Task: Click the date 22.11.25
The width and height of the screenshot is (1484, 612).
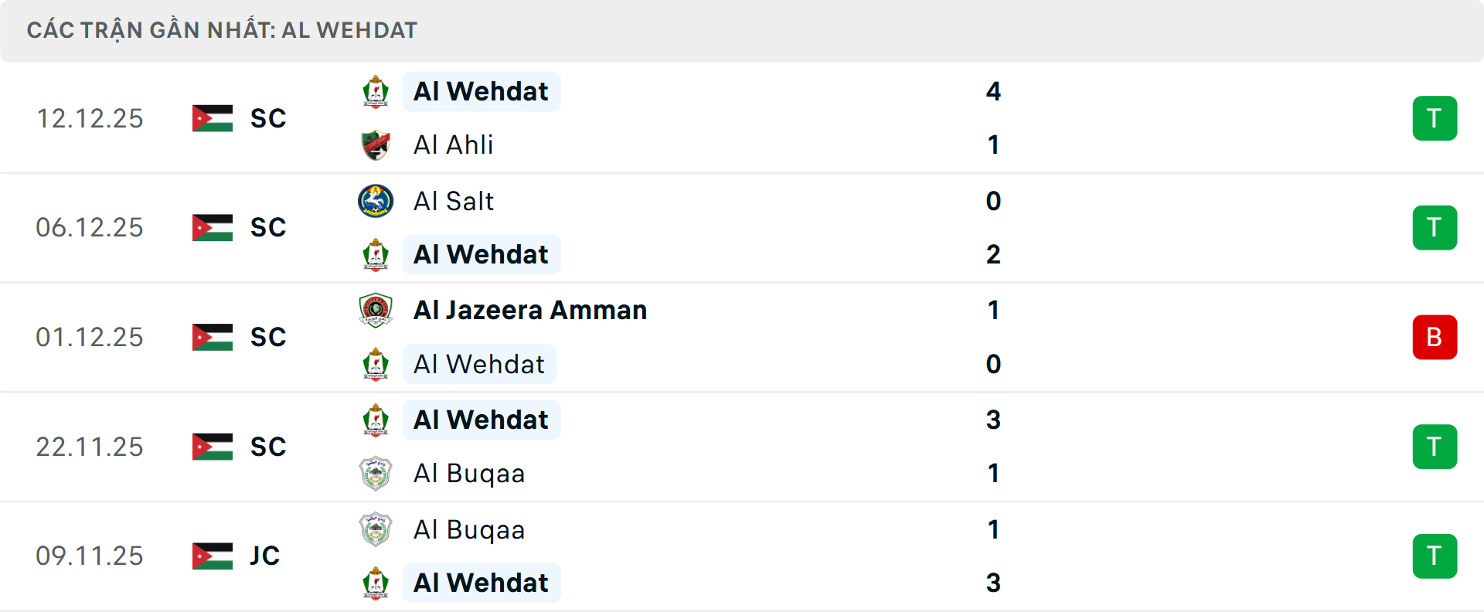Action: 90,447
